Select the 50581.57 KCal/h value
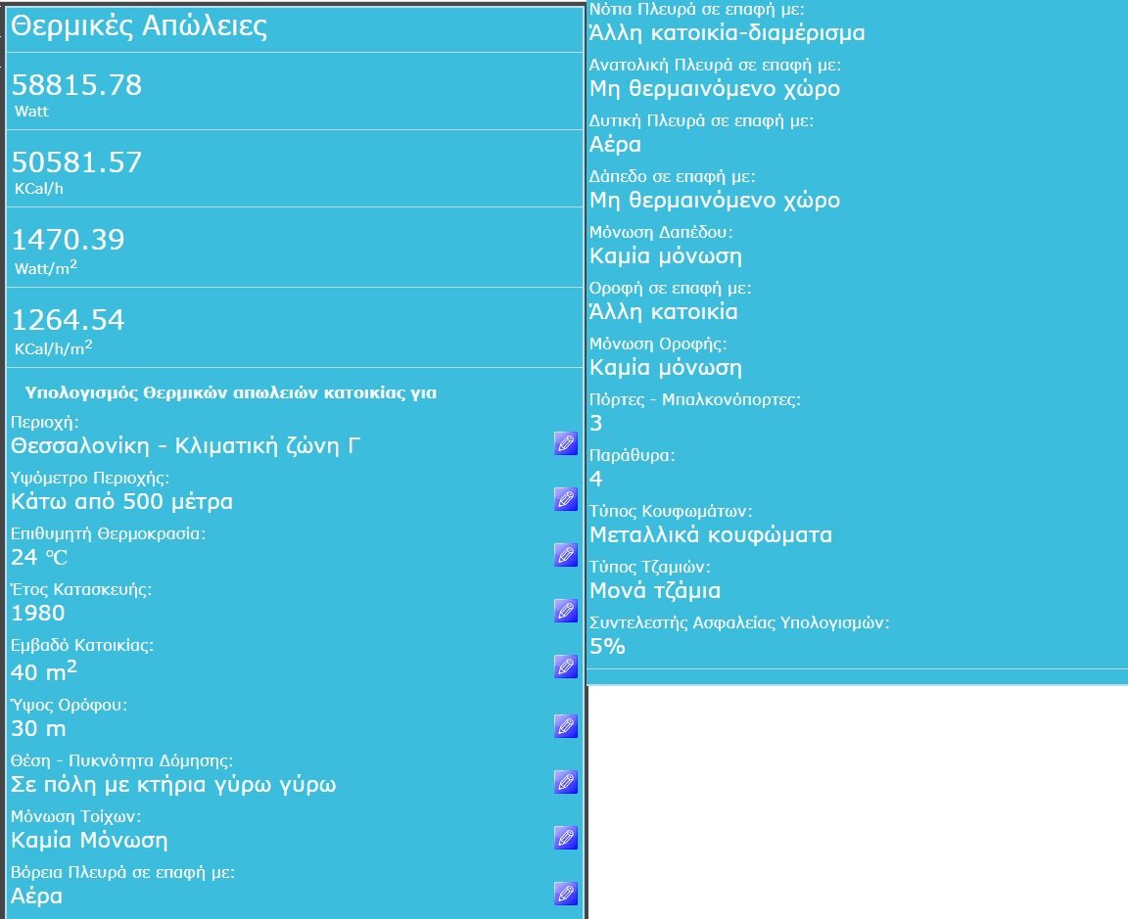Image resolution: width=1128 pixels, height=919 pixels. [x=76, y=162]
